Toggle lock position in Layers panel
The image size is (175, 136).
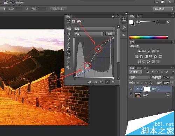point(146,83)
